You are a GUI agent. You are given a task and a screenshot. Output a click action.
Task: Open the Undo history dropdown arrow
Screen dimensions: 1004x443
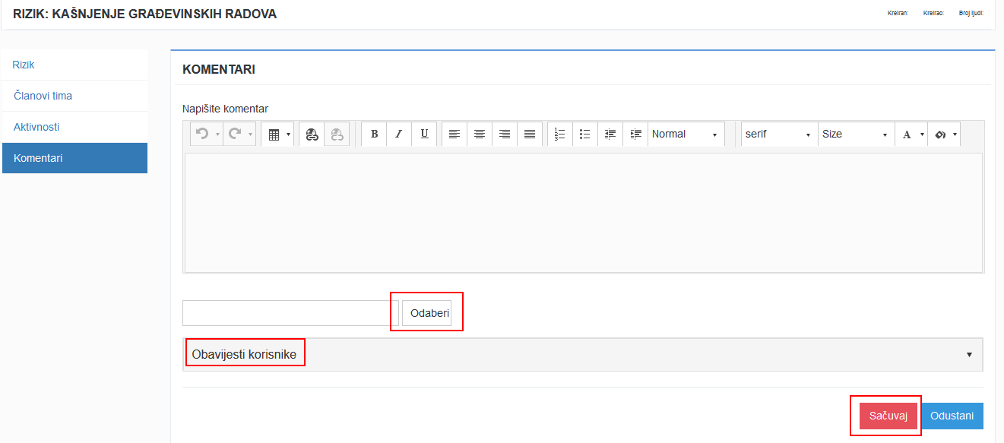tap(217, 134)
